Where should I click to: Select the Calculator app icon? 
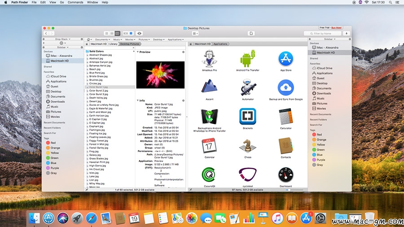click(286, 117)
